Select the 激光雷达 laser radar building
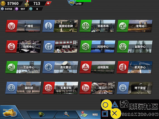 click(x=60, y=67)
